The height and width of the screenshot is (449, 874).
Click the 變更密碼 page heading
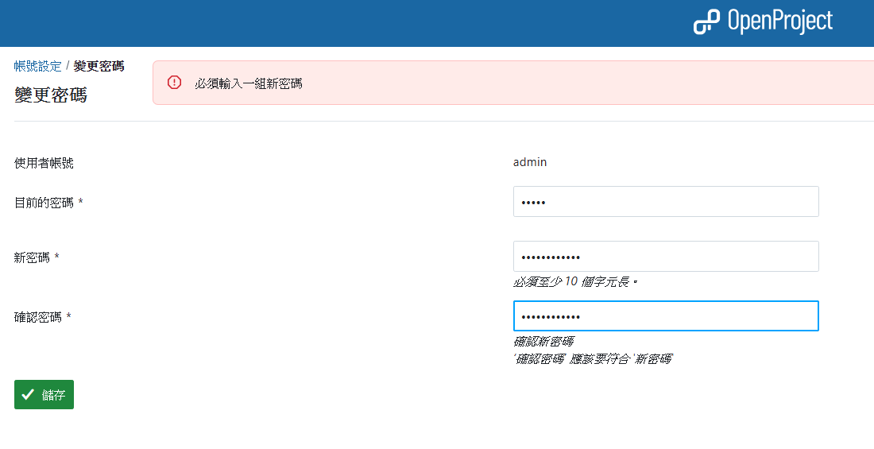[x=51, y=95]
